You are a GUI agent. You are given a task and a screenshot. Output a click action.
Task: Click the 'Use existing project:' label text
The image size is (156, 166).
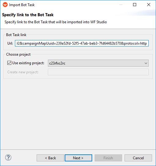point(28,63)
